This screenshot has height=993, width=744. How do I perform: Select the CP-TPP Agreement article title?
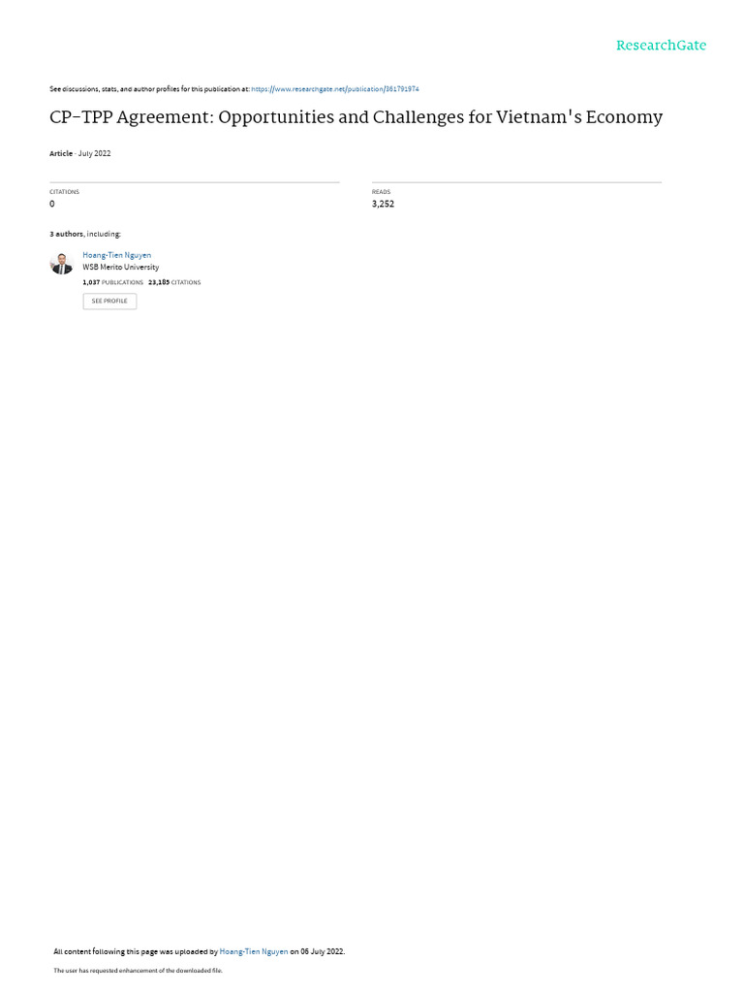356,117
